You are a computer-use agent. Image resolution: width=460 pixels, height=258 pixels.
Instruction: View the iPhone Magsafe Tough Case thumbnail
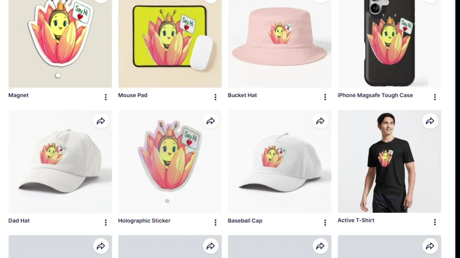(x=389, y=44)
